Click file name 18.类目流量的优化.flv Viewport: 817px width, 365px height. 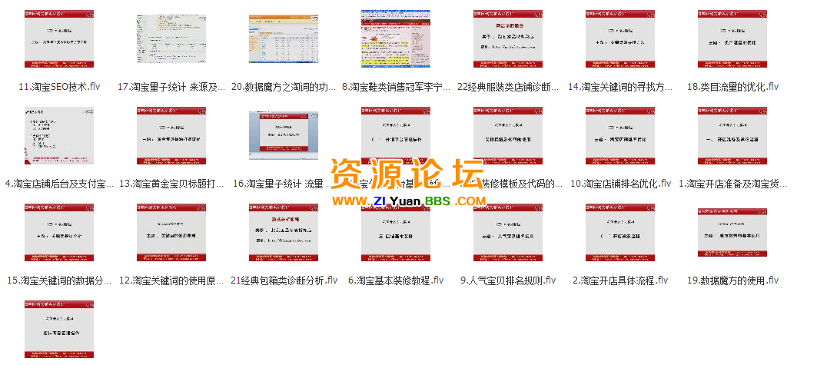click(x=732, y=87)
